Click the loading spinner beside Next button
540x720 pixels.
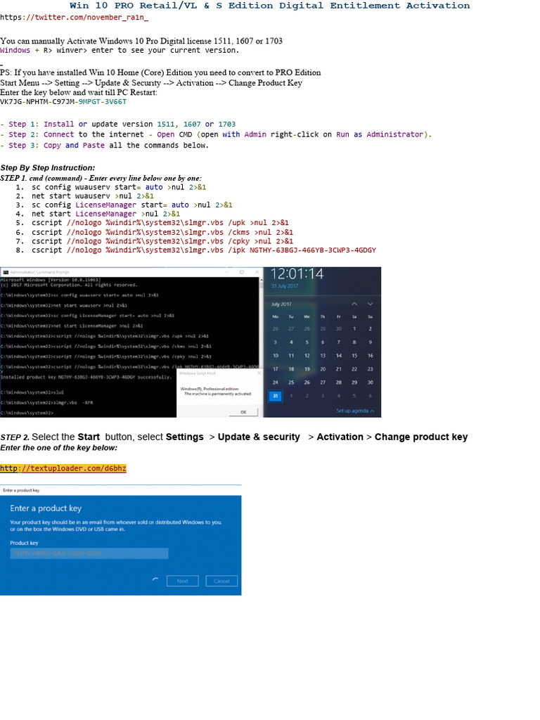(x=155, y=580)
